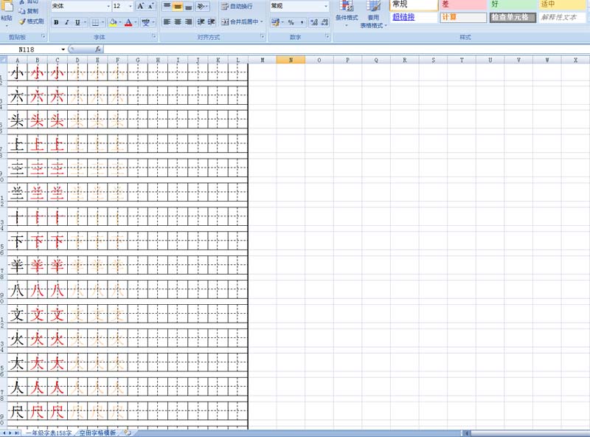590x437 pixels.
Task: Click the insert function fx icon
Action: [98, 49]
